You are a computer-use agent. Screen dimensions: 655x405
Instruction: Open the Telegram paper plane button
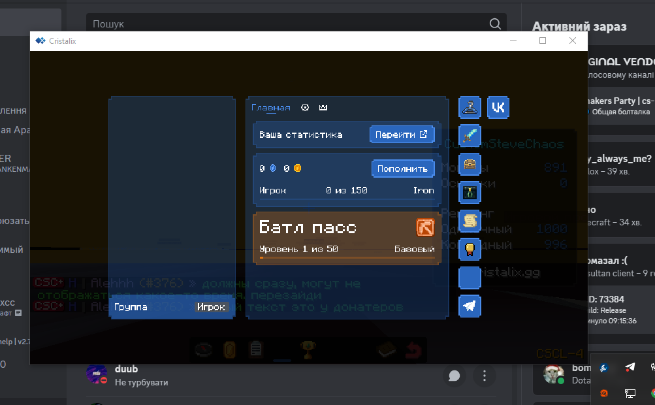click(470, 306)
